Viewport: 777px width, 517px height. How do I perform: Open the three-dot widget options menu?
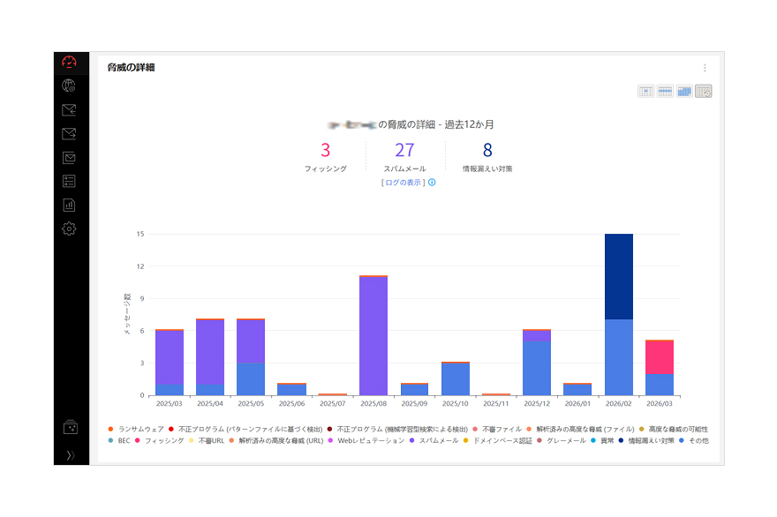coord(705,68)
